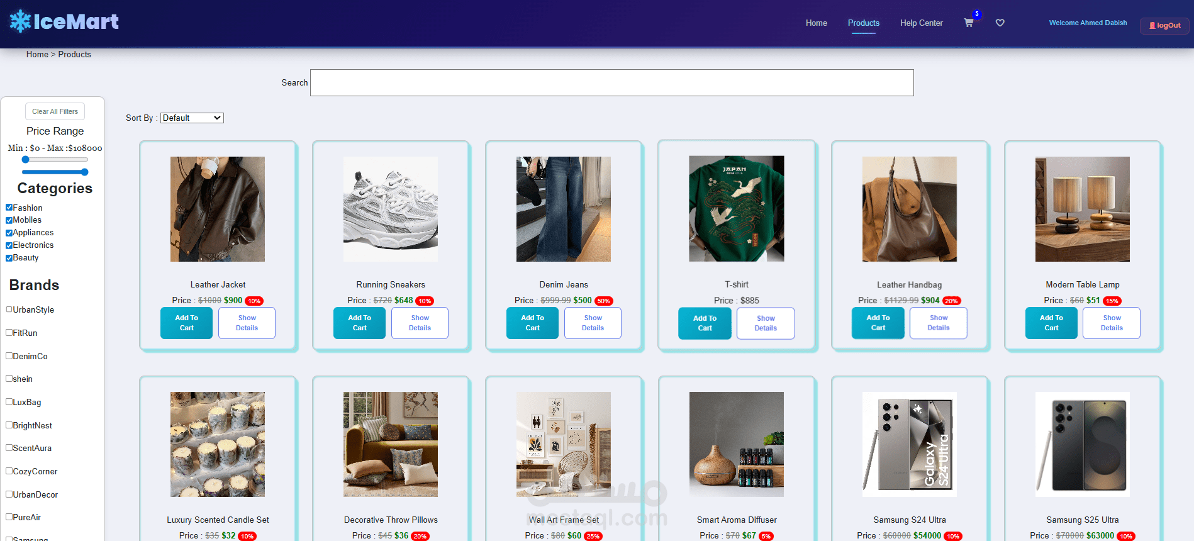Click the Running Sneakers product image
Image resolution: width=1194 pixels, height=541 pixels.
(391, 209)
